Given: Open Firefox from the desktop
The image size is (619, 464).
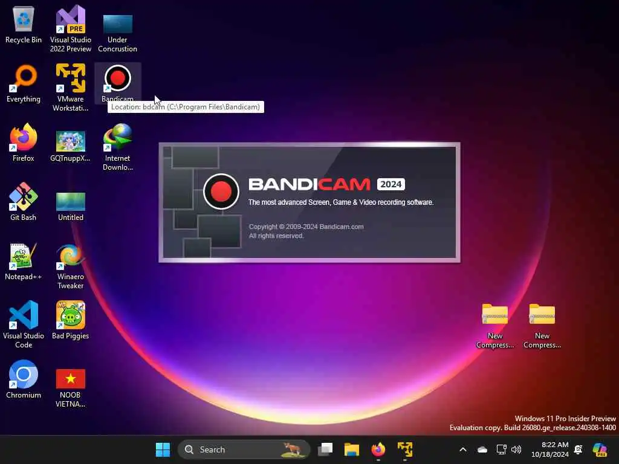Looking at the screenshot, I should [24, 143].
